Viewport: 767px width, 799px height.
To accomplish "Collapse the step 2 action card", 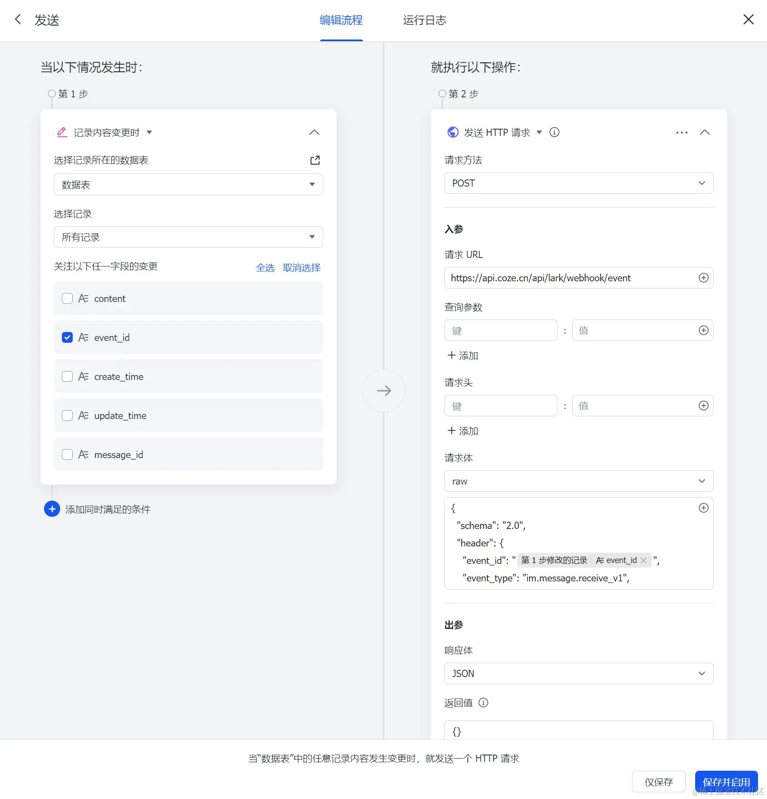I will click(705, 132).
